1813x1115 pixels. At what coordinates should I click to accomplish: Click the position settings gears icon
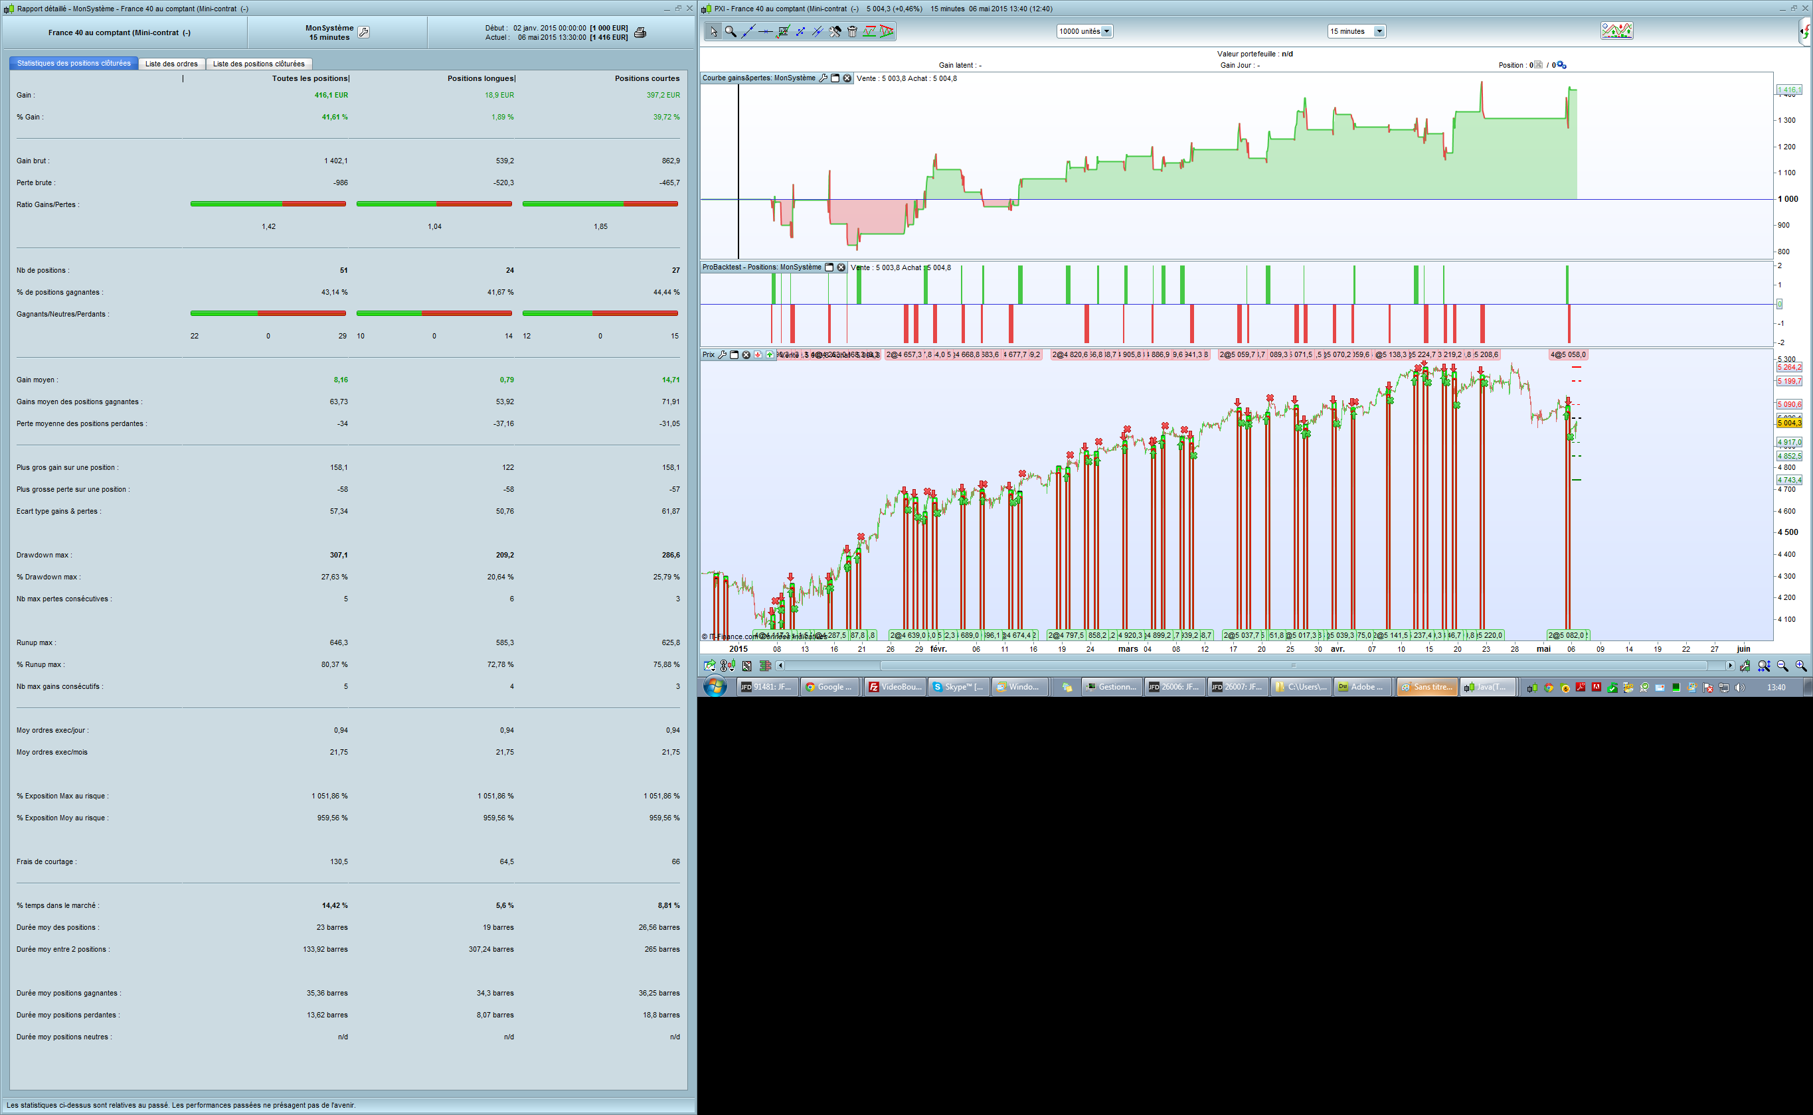click(1561, 65)
